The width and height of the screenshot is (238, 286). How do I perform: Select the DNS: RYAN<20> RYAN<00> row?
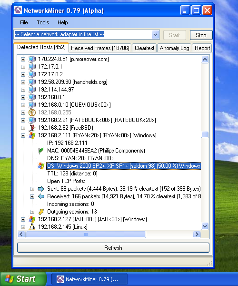pyautogui.click(x=80, y=158)
